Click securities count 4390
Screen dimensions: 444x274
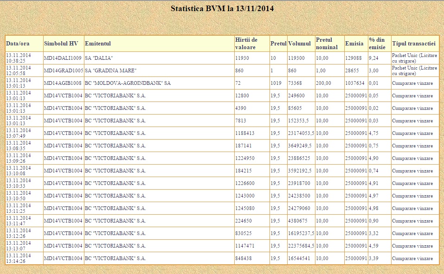(241, 108)
